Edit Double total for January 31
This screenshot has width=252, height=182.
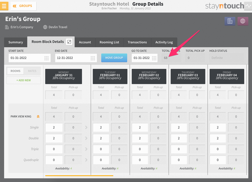(x=54, y=138)
